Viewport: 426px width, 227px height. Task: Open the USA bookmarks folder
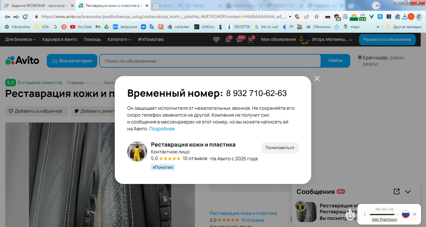(42, 27)
